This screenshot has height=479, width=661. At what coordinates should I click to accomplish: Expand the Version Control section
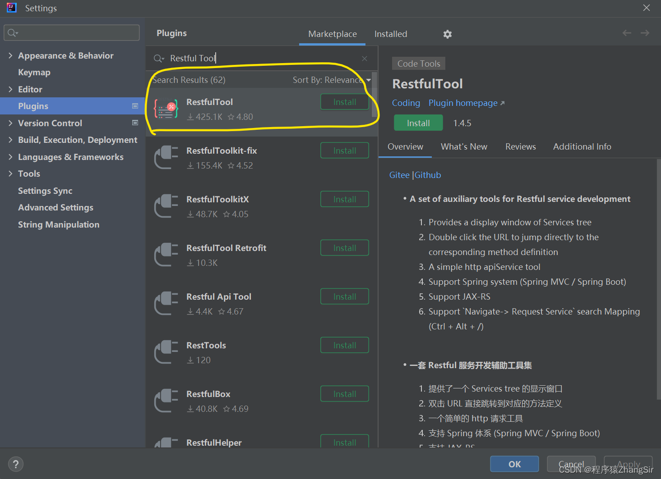tap(10, 123)
